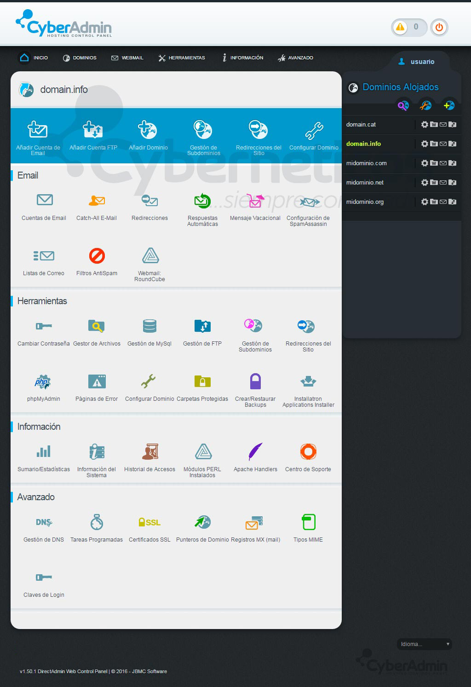Image resolution: width=471 pixels, height=687 pixels.
Task: Open Webmail RoundCube
Action: coord(149,257)
